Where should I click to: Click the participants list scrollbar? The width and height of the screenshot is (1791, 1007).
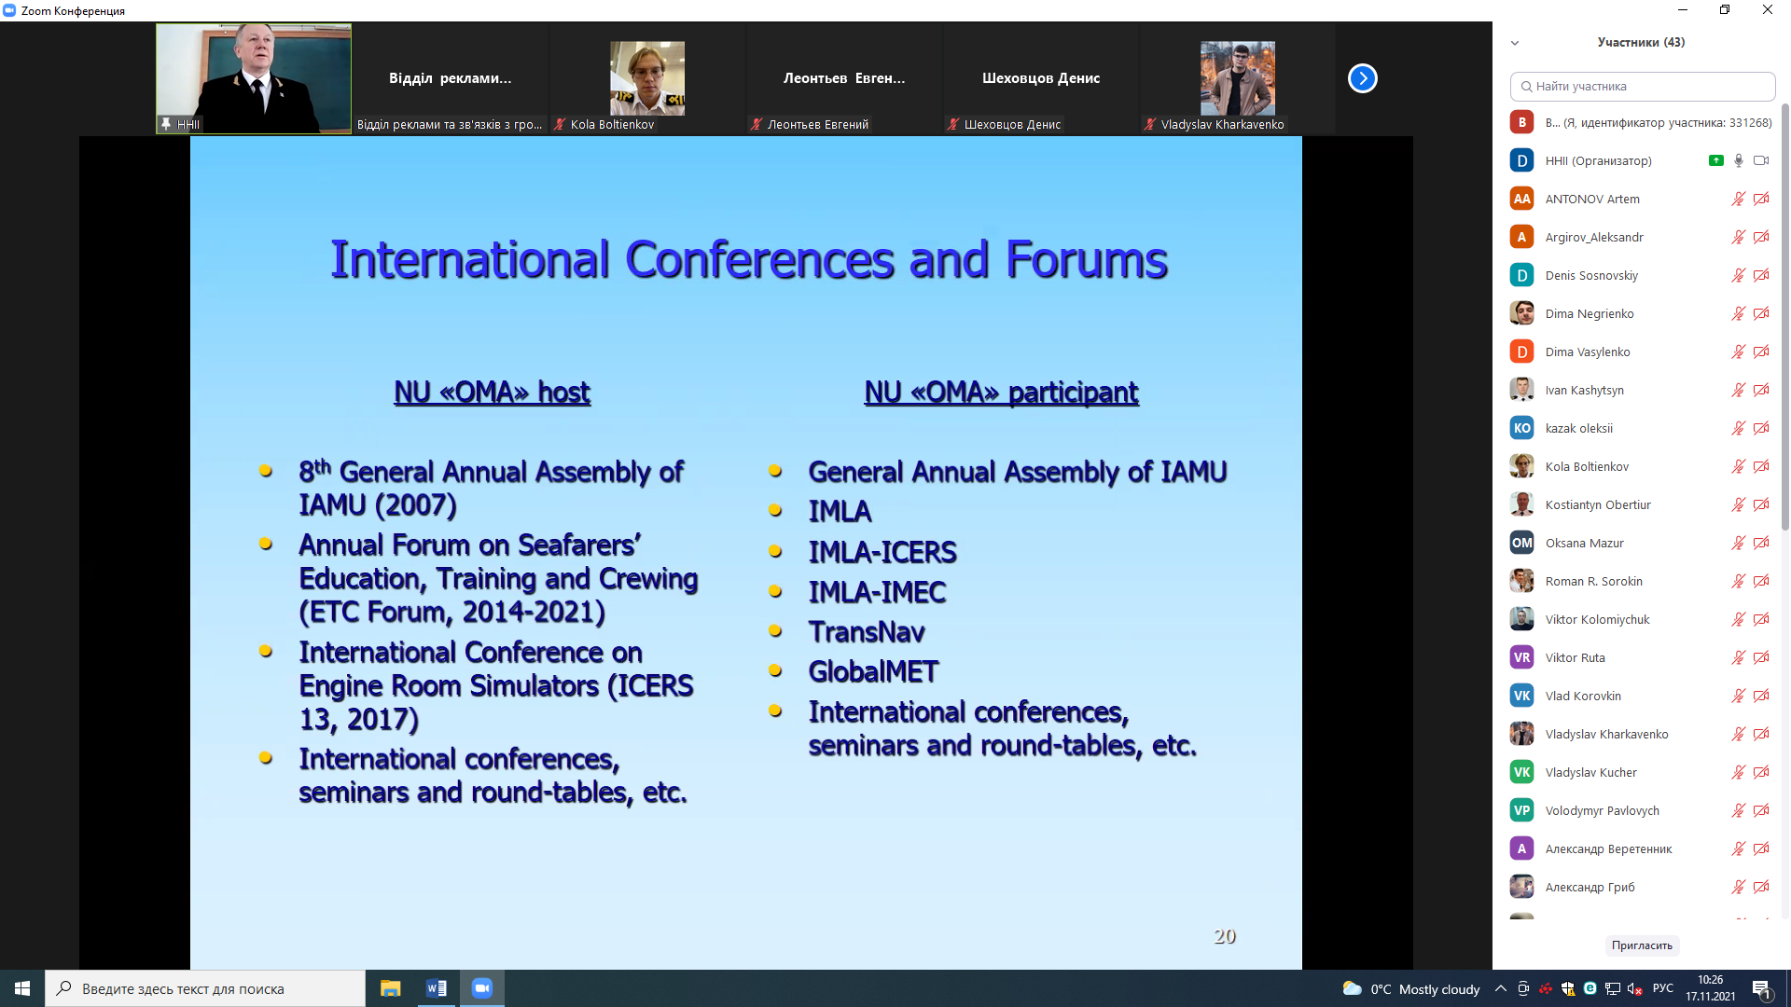click(x=1785, y=317)
